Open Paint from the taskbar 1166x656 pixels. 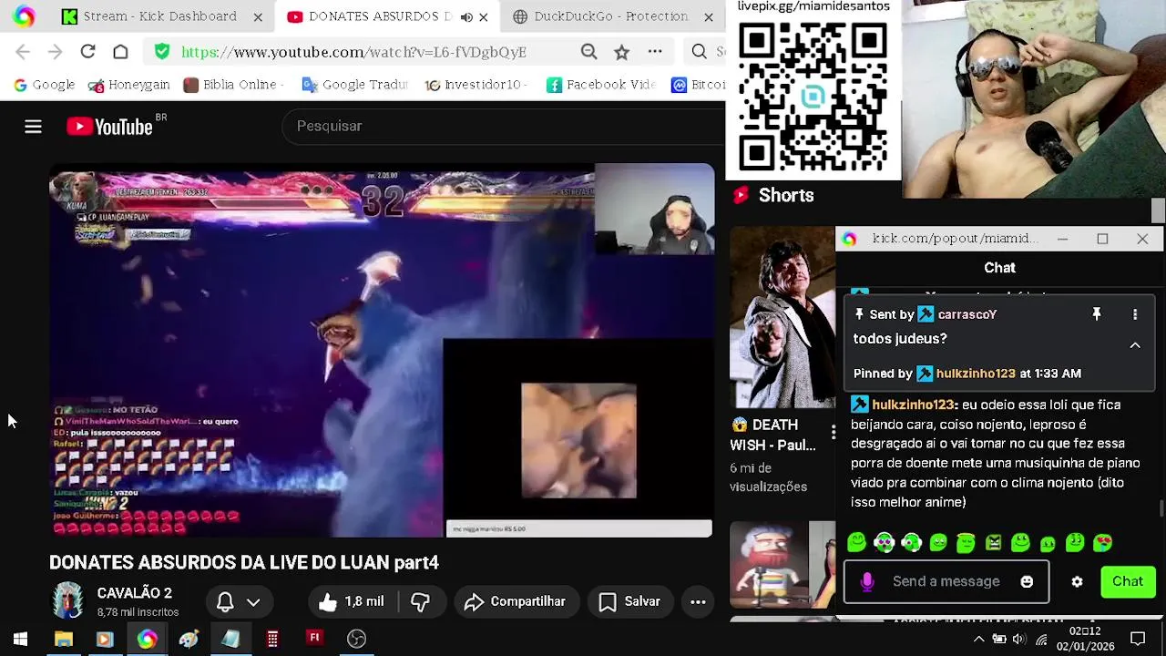point(189,639)
